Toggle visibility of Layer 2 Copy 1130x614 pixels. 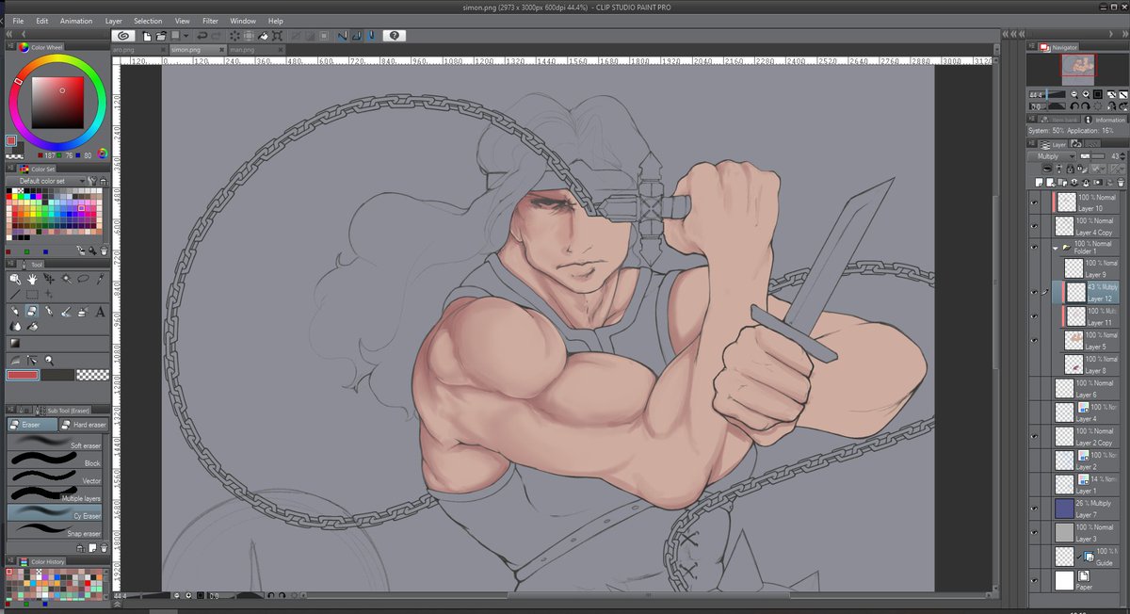[x=1034, y=437]
